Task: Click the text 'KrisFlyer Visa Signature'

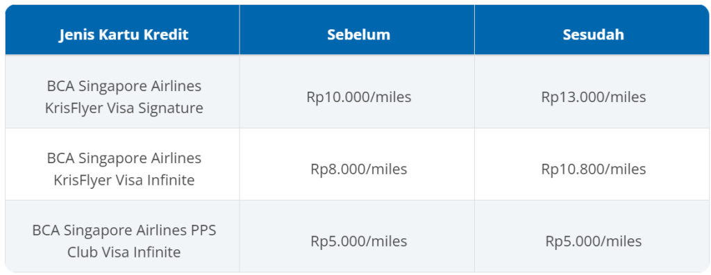Action: coord(124,108)
